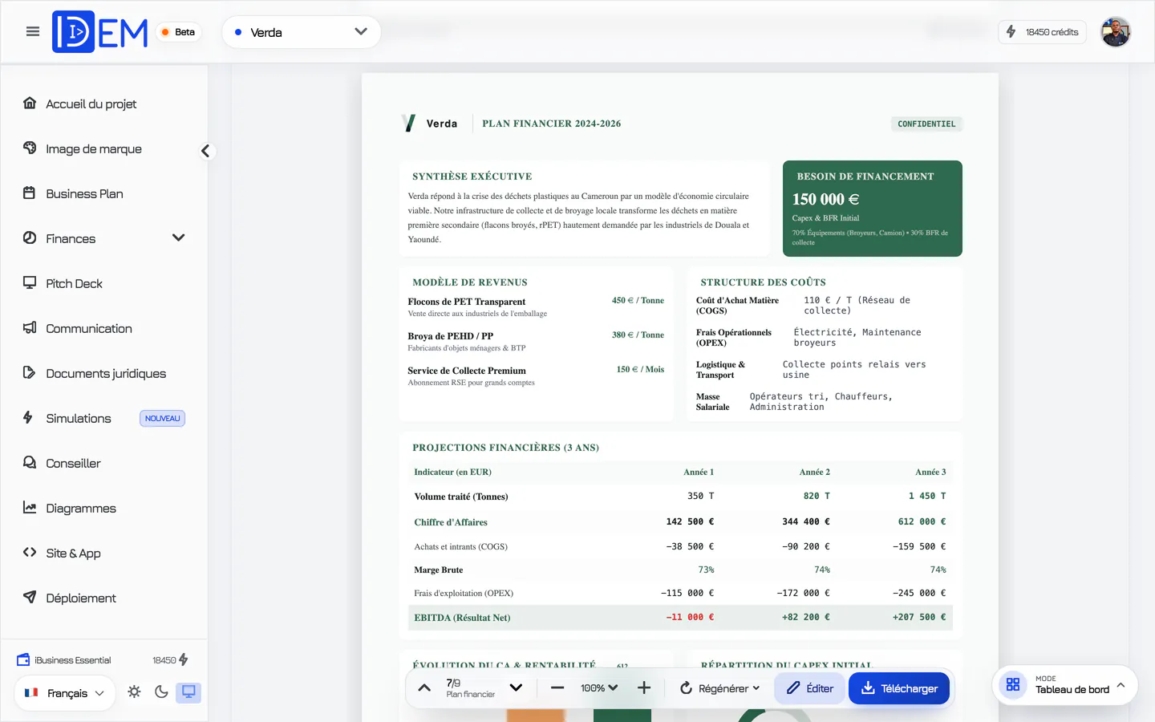Image resolution: width=1155 pixels, height=722 pixels.
Task: Click the monitor icon for Pitch Deck
Action: (30, 282)
